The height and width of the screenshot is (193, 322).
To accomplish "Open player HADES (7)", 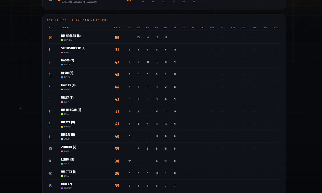I will pos(68,61).
